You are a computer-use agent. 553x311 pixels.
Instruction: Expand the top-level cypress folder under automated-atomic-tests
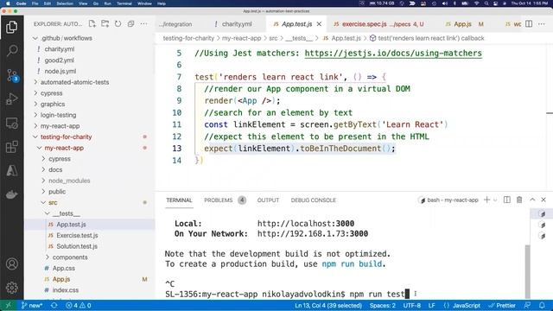point(90,93)
